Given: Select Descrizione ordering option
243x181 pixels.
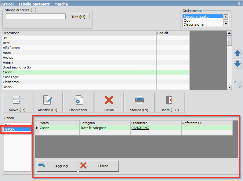Looking at the screenshot, I should 203,24.
